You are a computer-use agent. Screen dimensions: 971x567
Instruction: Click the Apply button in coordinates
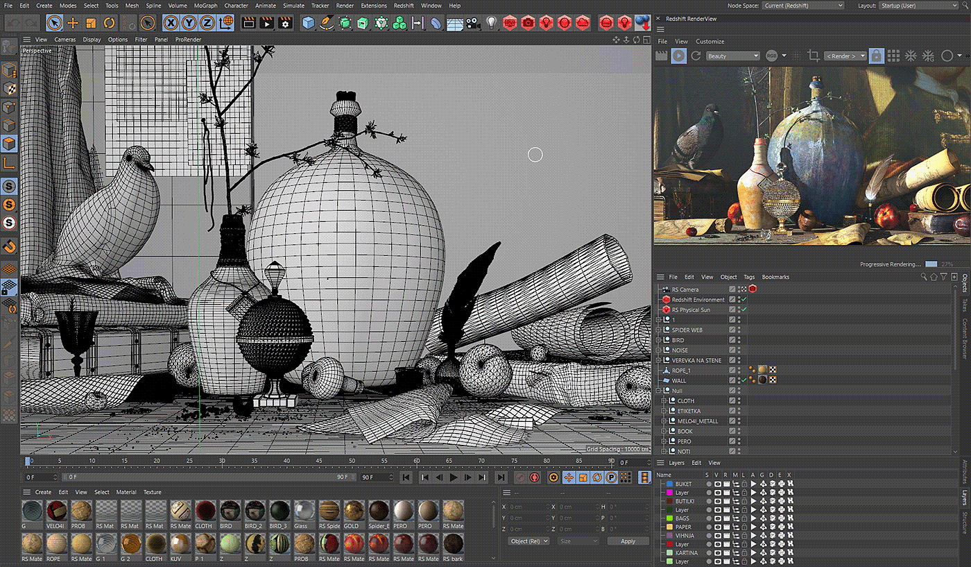point(628,541)
